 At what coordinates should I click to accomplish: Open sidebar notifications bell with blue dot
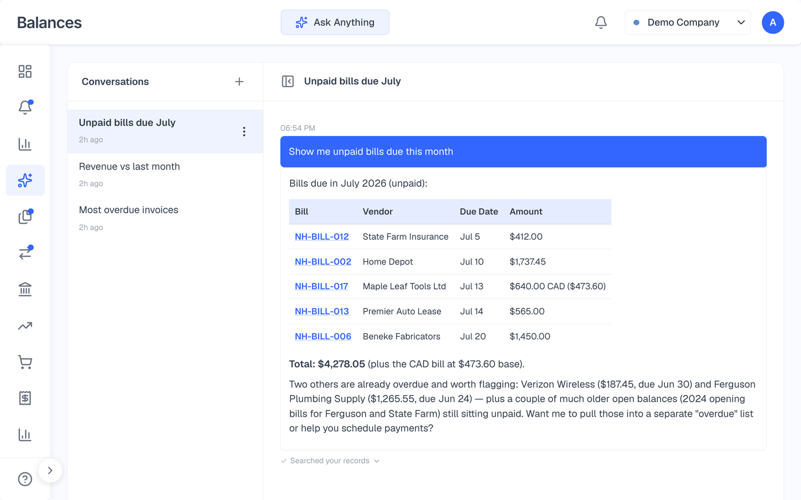click(x=25, y=107)
